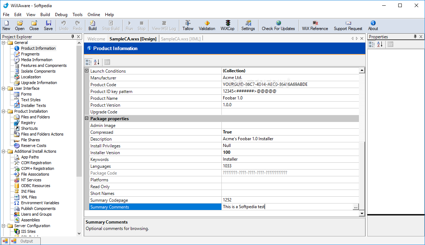This screenshot has width=425, height=245.
Task: Select Environment Variables tree item
Action: tap(40, 203)
